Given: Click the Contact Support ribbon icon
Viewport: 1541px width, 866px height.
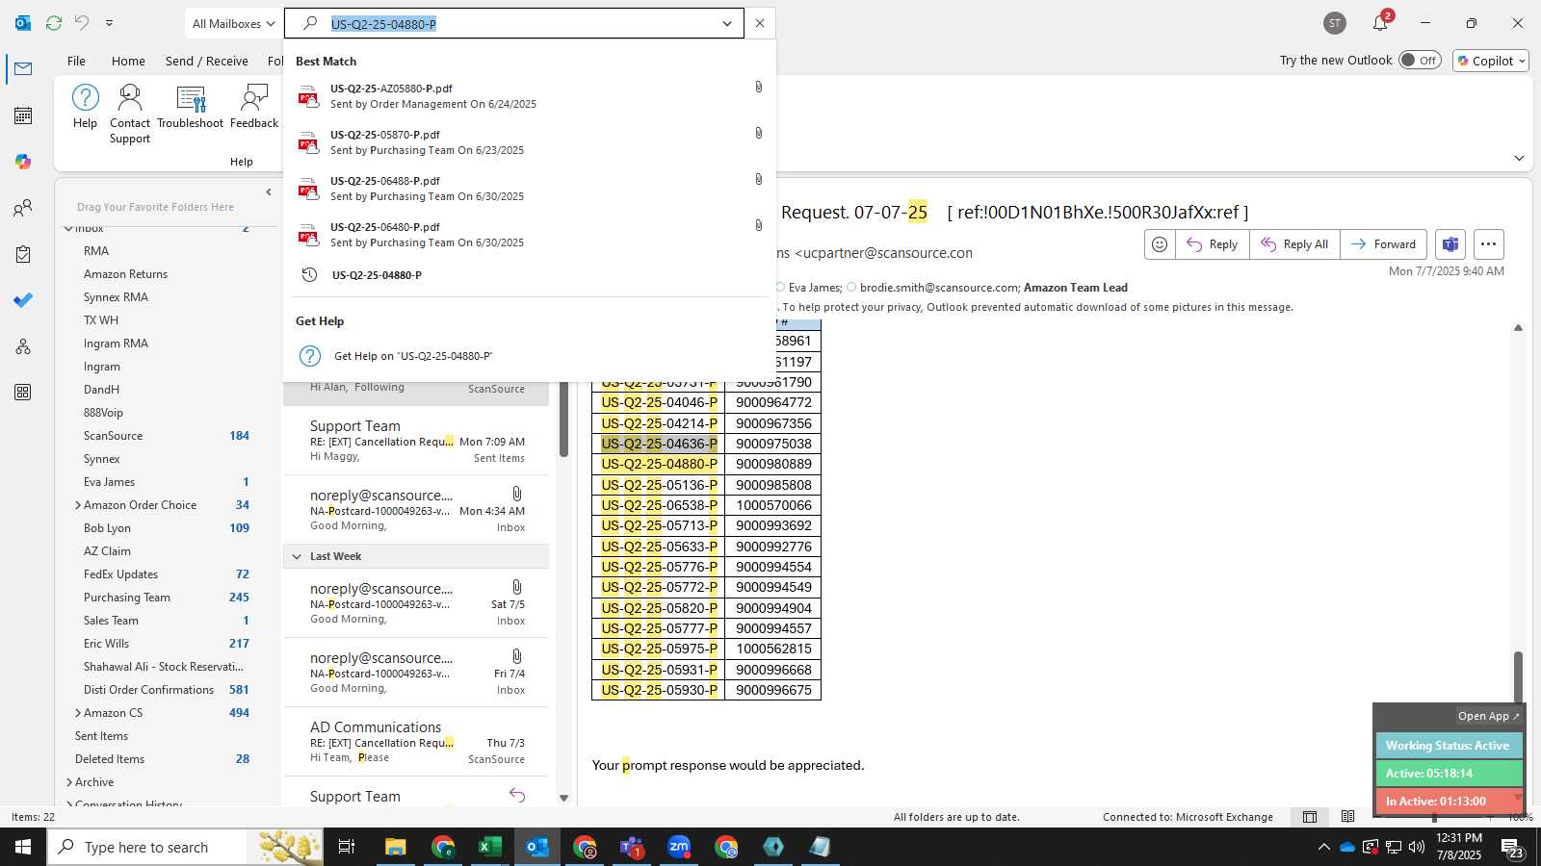Looking at the screenshot, I should 130,114.
